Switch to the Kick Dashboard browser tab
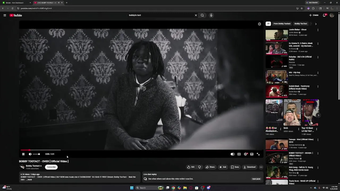 (x=16, y=3)
